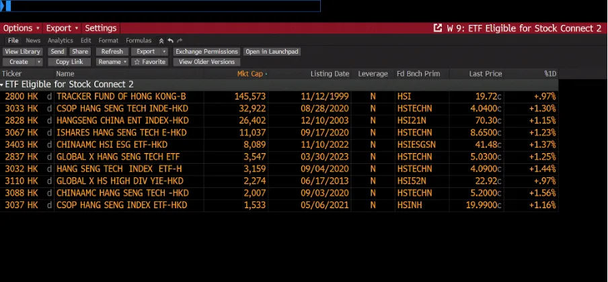Select ticker 3110 HK
608x282 pixels.
point(22,181)
